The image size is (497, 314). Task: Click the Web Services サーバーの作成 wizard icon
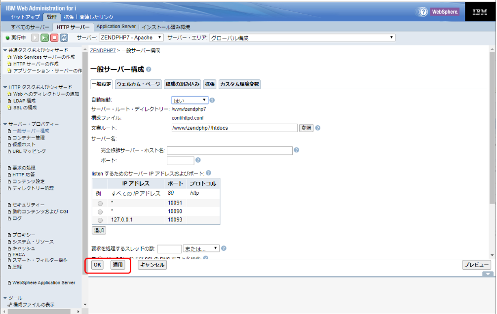[x=9, y=57]
